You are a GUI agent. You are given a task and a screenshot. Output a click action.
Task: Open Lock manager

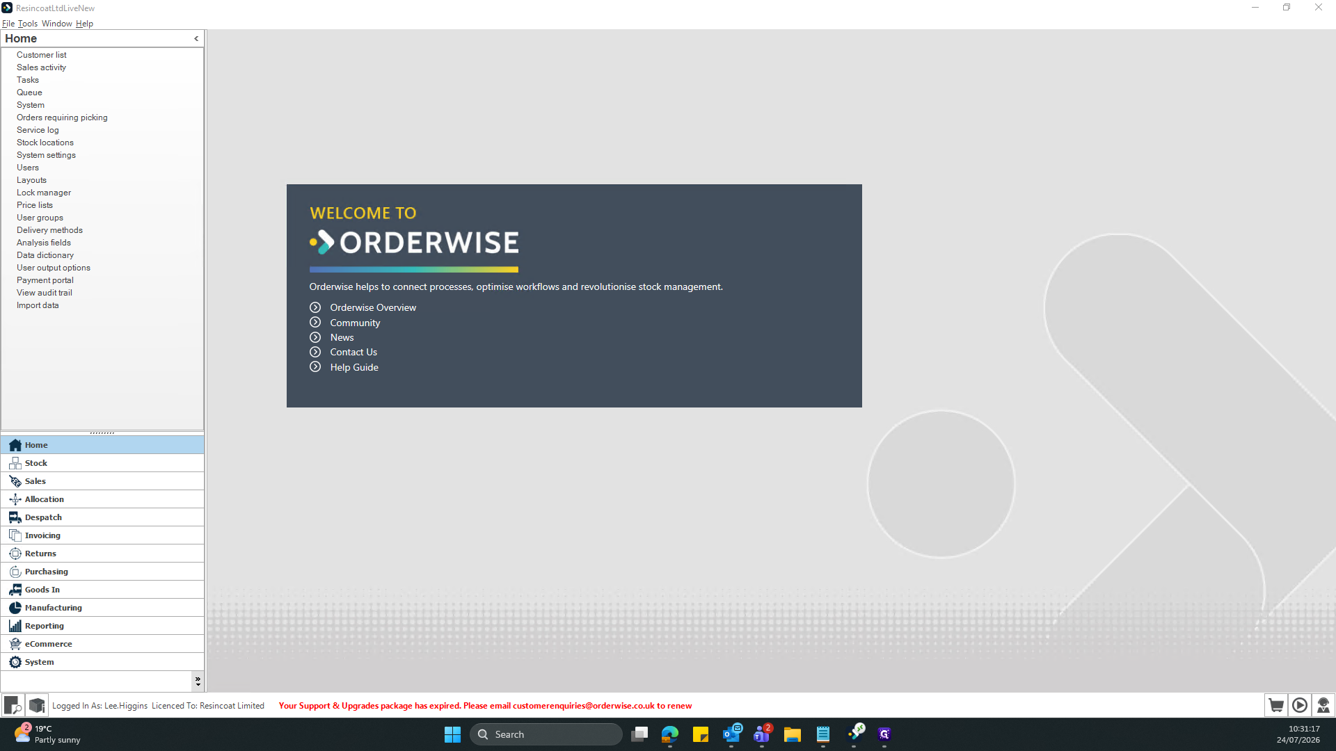pos(44,193)
